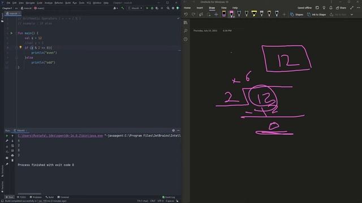362x203 pixels.
Task: Select the pink pen in OneNote
Action: click(x=231, y=14)
